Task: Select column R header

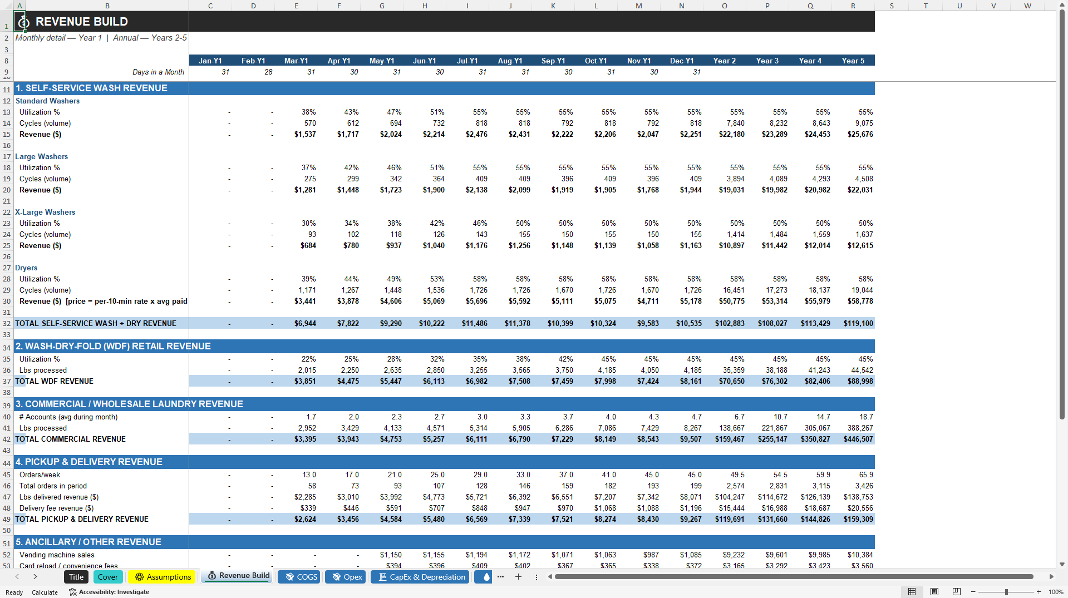Action: (x=853, y=6)
